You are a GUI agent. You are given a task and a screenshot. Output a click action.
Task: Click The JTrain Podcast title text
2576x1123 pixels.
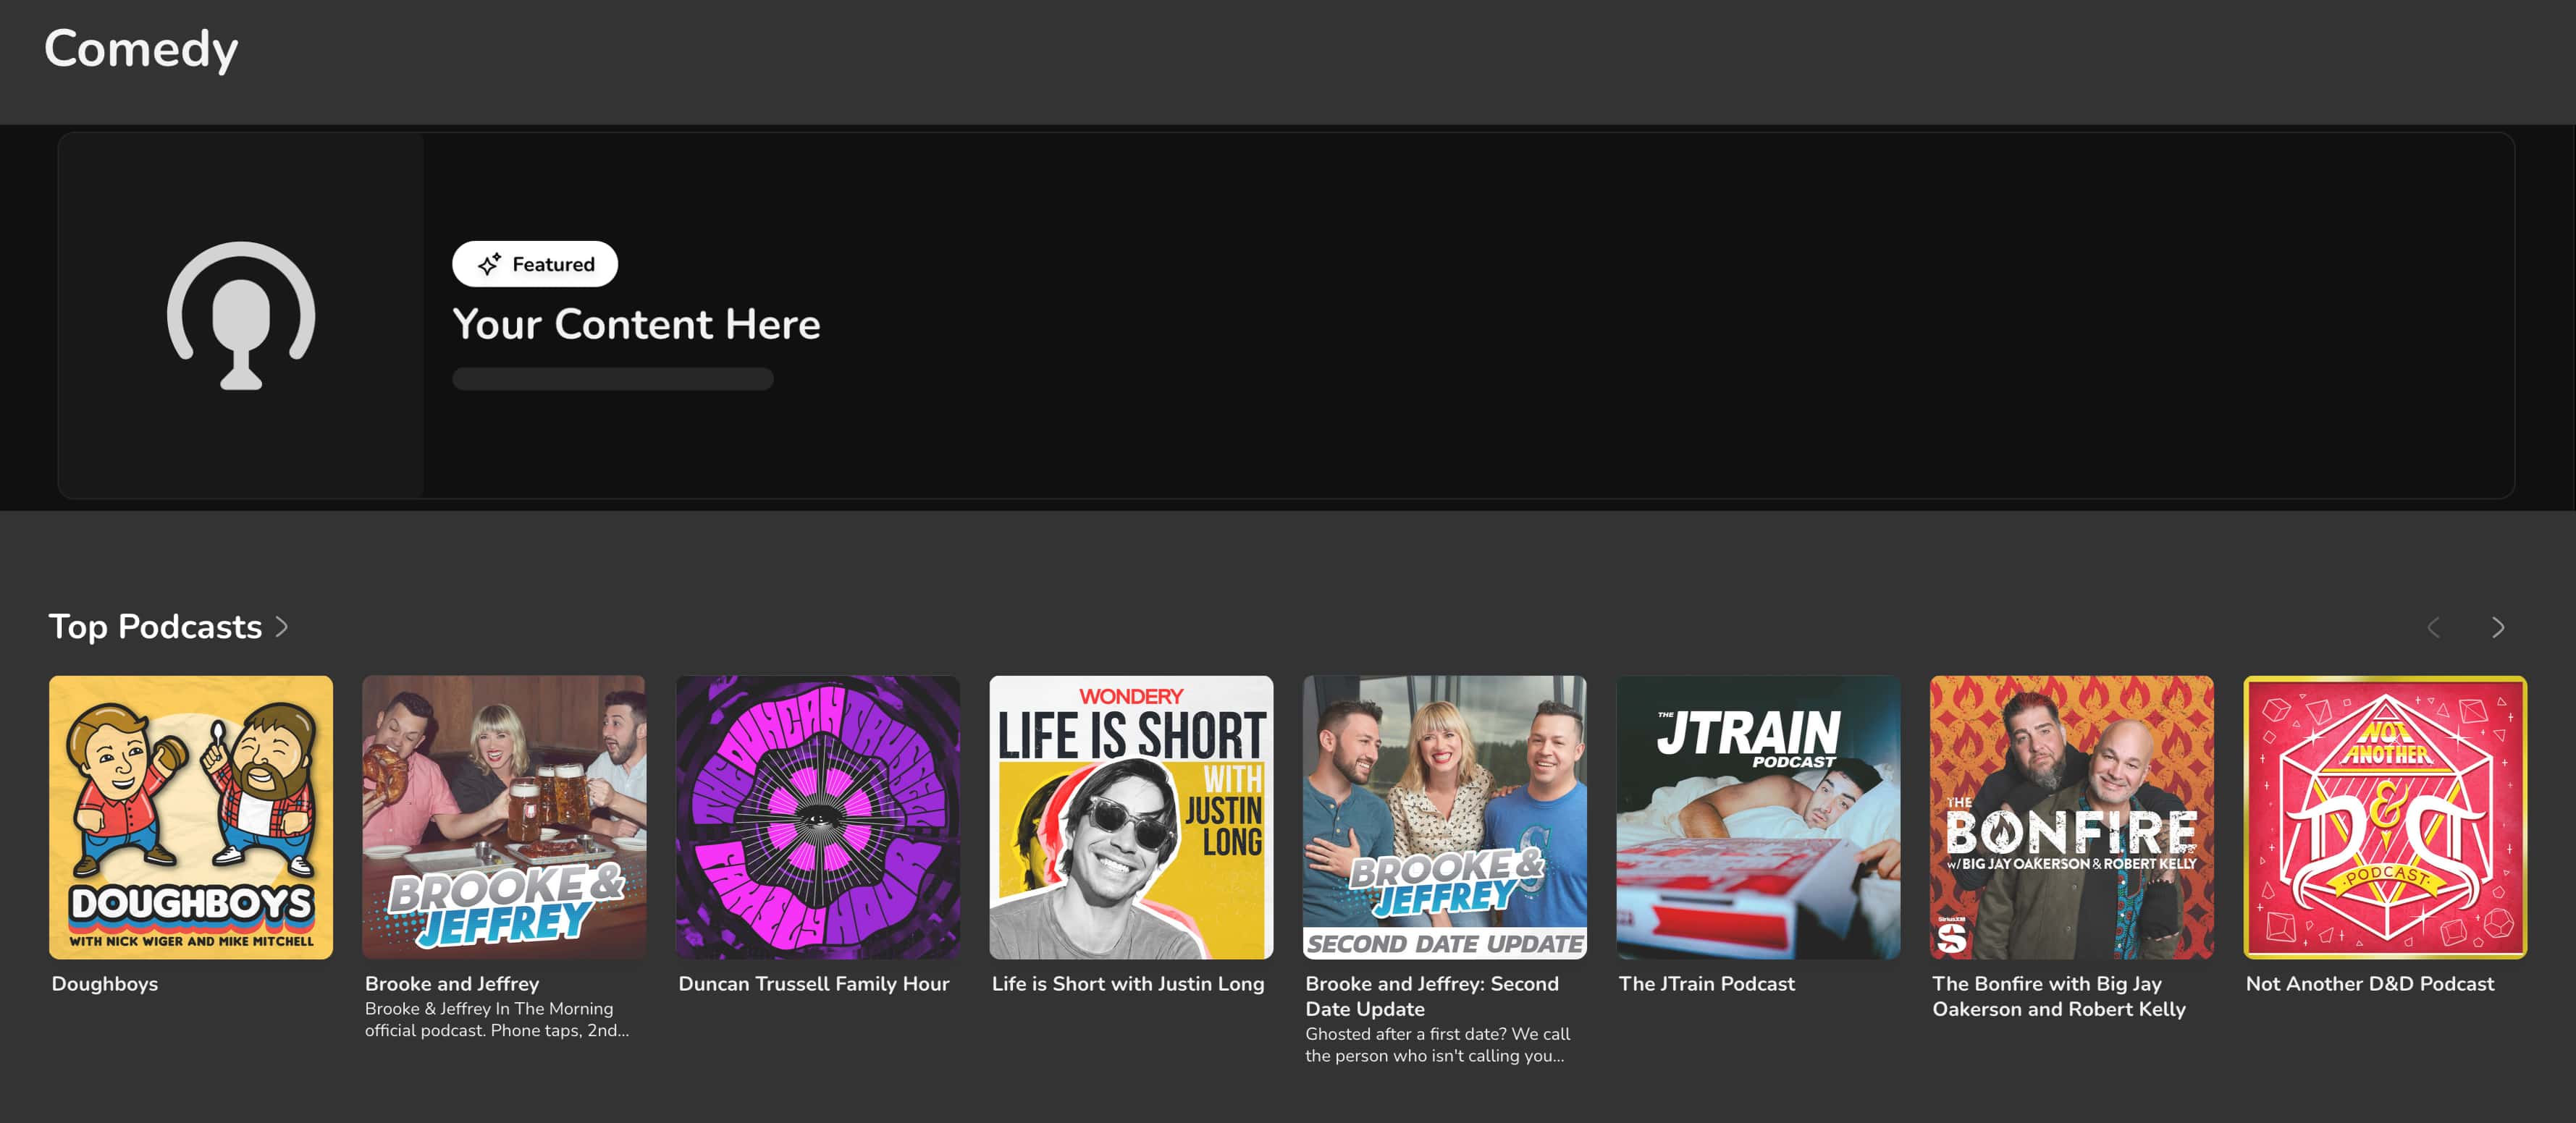(x=1707, y=983)
